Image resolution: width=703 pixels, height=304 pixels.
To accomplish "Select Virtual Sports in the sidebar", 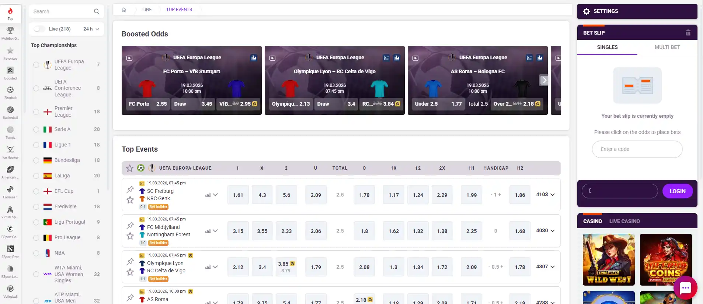I will 10,212.
